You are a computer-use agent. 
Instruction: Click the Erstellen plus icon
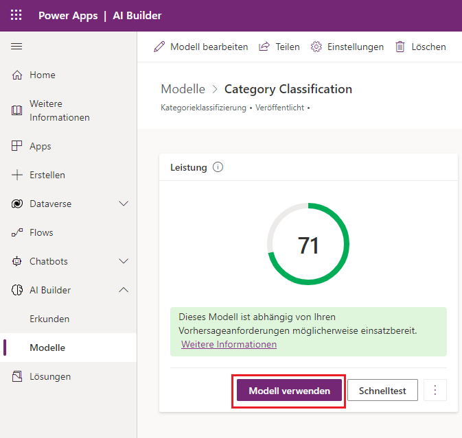(17, 175)
